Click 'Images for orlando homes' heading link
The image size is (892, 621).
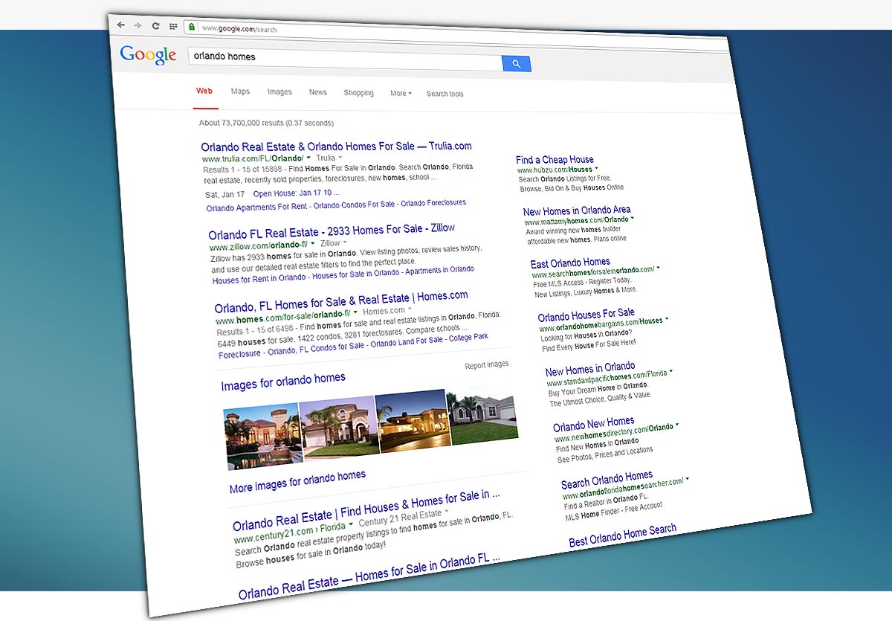[x=283, y=382]
